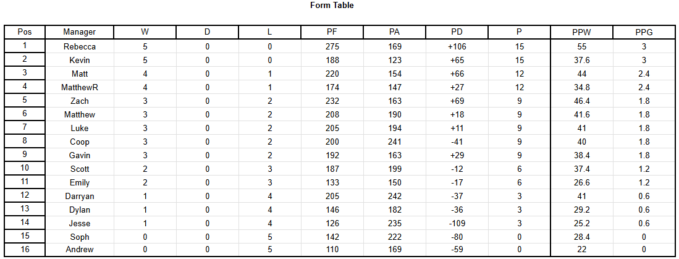The width and height of the screenshot is (679, 259).
Task: Click the Manager column header
Action: click(x=79, y=32)
